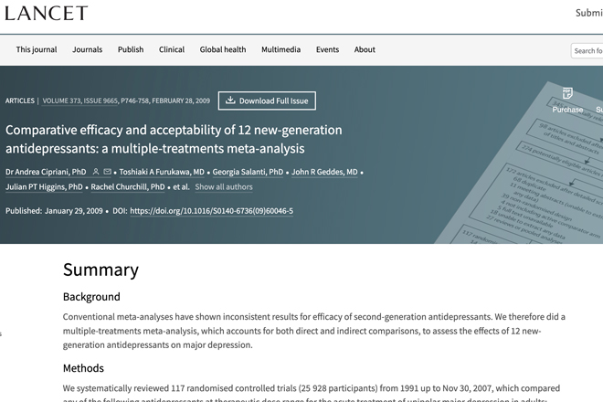Viewport: 603px width, 402px height.
Task: Open author link Toshiaki A Furukawa, MD
Action: coord(162,172)
